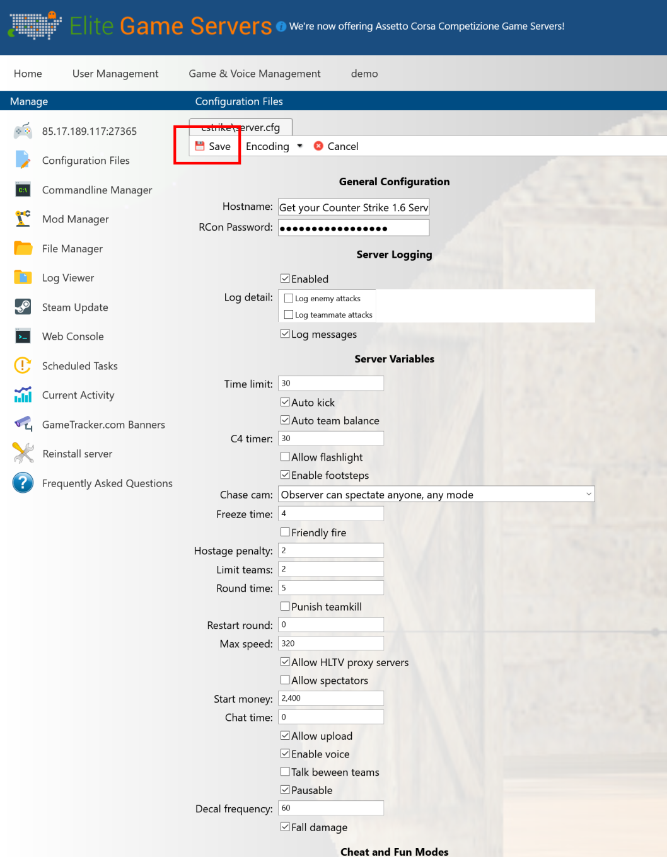This screenshot has height=857, width=667.
Task: Click the Restart round input
Action: [x=331, y=624]
